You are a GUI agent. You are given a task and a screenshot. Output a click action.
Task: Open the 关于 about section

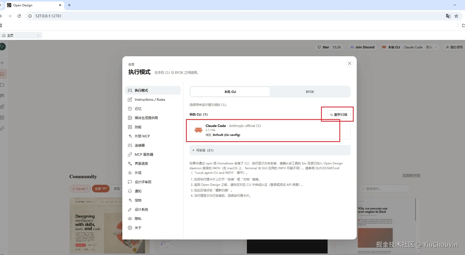point(153,228)
